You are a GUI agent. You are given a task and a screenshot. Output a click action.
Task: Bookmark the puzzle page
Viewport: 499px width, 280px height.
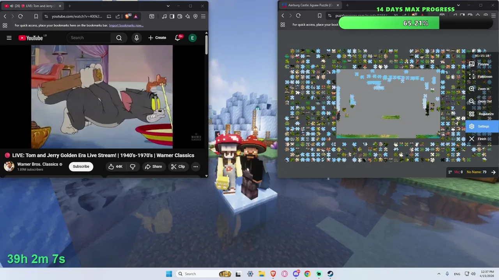click(x=319, y=16)
